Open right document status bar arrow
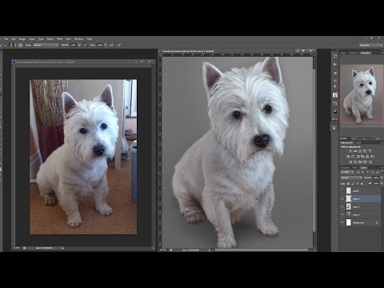This screenshot has width=384, height=288. click(209, 250)
